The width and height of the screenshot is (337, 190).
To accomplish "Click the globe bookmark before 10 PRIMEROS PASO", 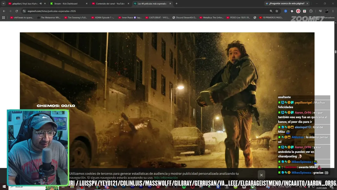I will (x=255, y=18).
